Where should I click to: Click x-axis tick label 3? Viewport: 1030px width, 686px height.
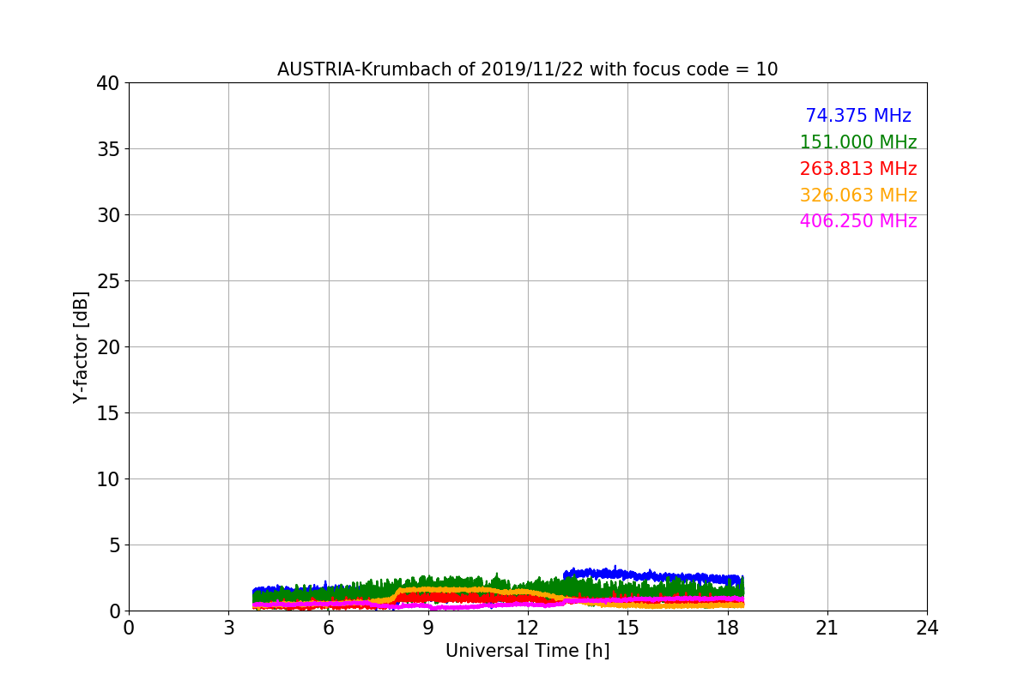(x=228, y=628)
